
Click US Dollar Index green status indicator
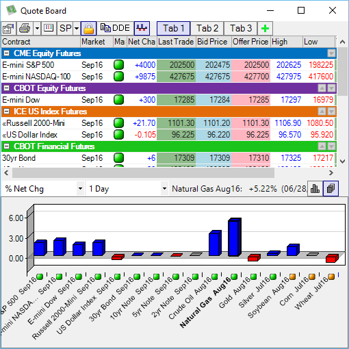click(118, 135)
